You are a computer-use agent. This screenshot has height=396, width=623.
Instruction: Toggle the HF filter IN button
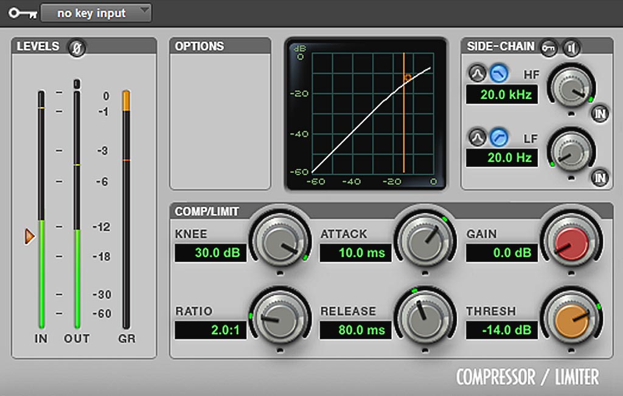click(x=600, y=114)
